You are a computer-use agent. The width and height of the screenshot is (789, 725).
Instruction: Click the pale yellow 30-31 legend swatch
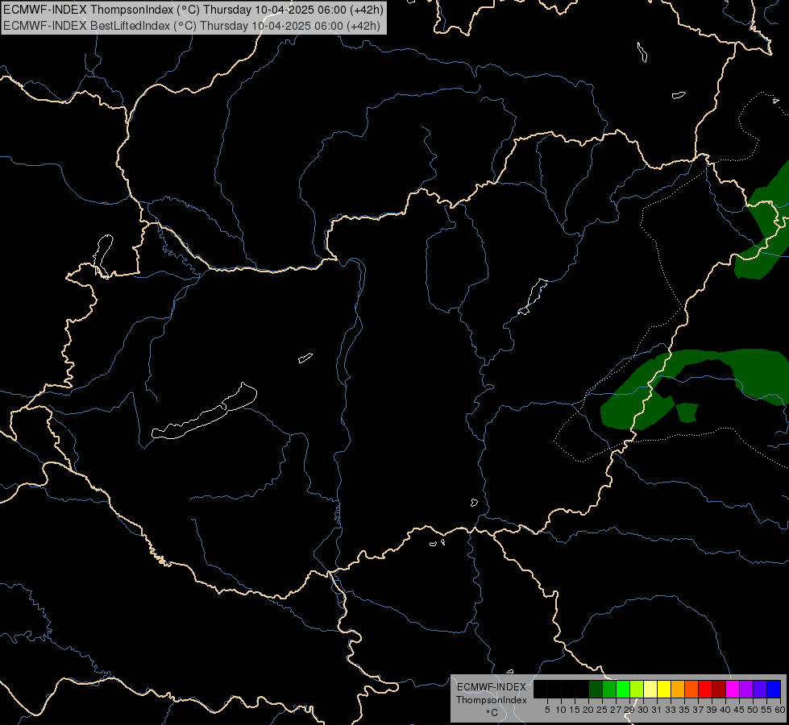coord(650,689)
